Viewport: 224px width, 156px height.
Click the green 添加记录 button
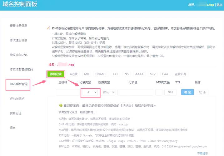point(56,74)
